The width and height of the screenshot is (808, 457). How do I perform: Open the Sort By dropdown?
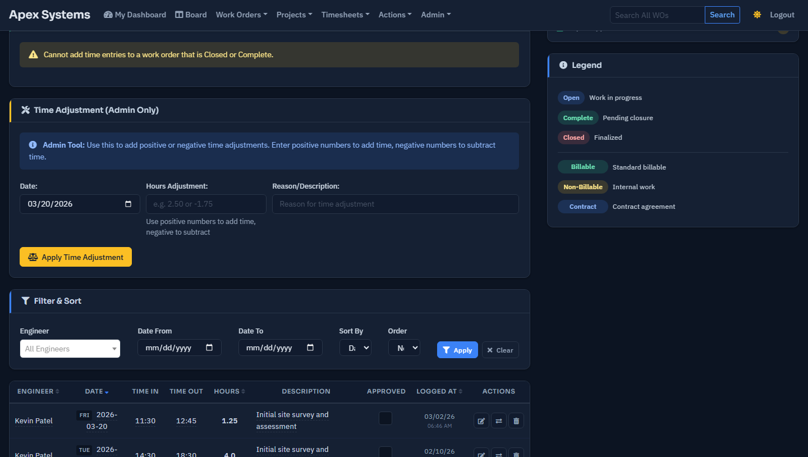tap(355, 348)
